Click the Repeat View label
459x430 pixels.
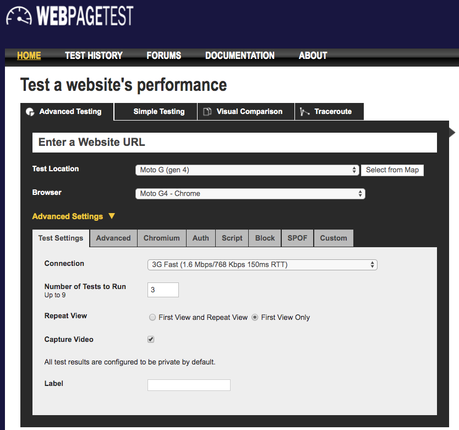[x=65, y=316]
